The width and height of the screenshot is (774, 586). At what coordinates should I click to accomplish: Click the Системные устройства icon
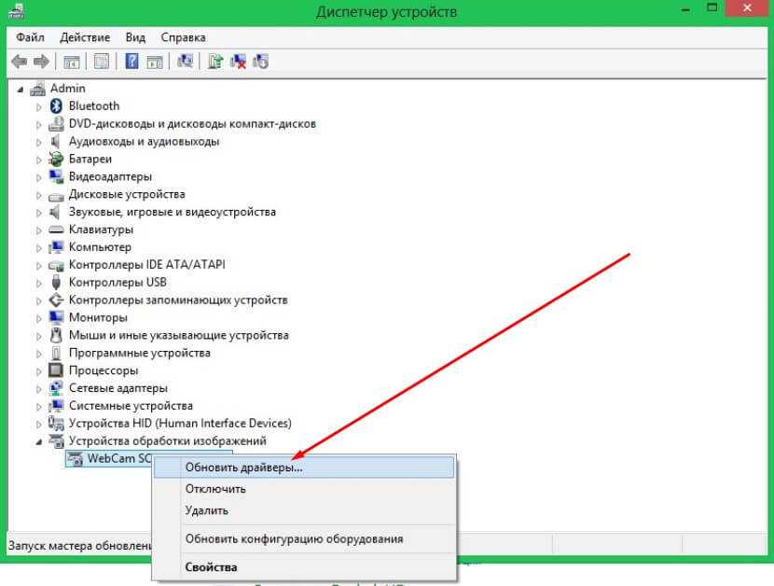pyautogui.click(x=56, y=406)
